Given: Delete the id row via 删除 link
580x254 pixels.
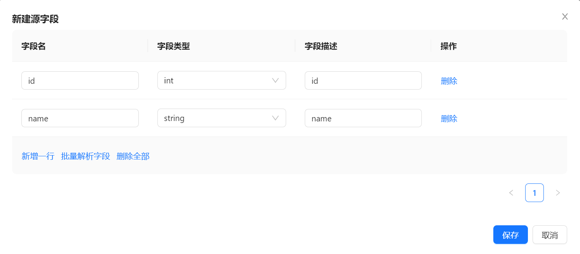Looking at the screenshot, I should (449, 81).
